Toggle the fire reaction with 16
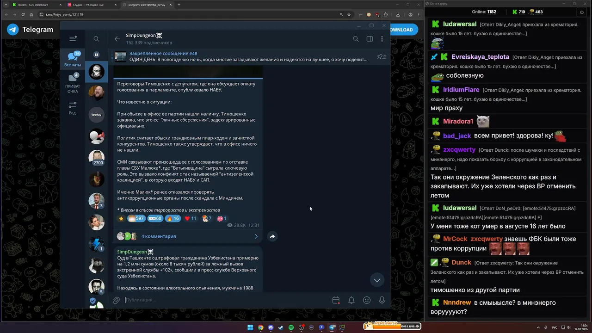This screenshot has width=592, height=333. pos(173,218)
